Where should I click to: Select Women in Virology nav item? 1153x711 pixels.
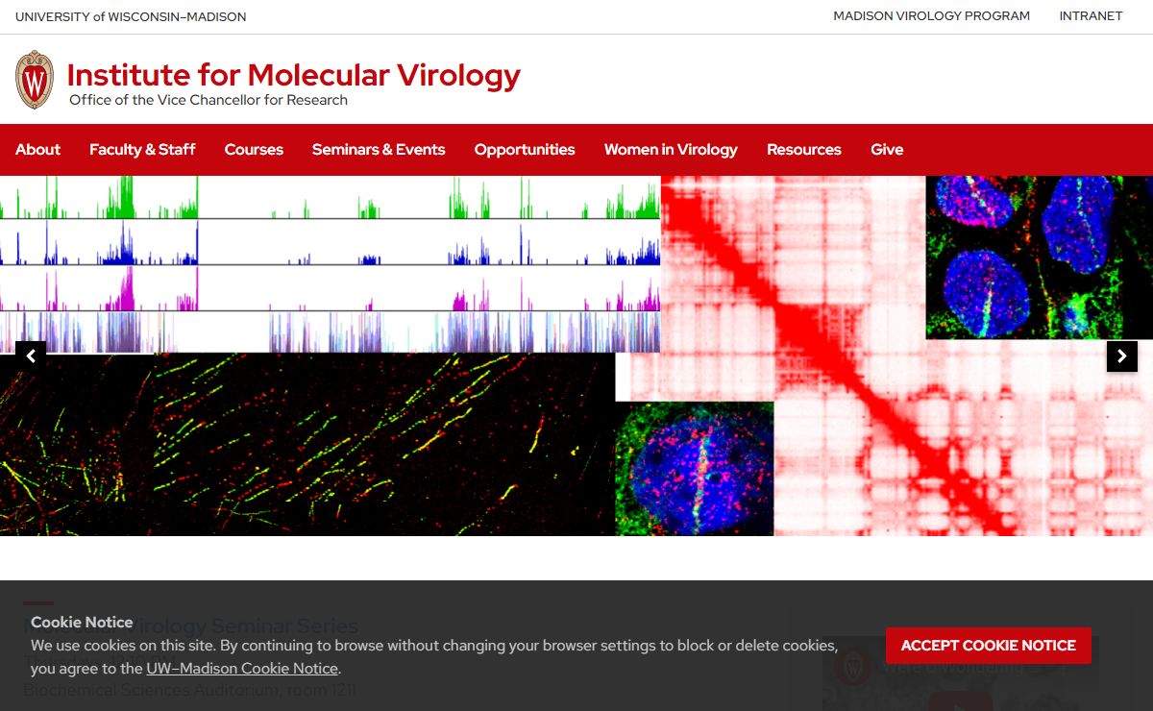click(671, 150)
